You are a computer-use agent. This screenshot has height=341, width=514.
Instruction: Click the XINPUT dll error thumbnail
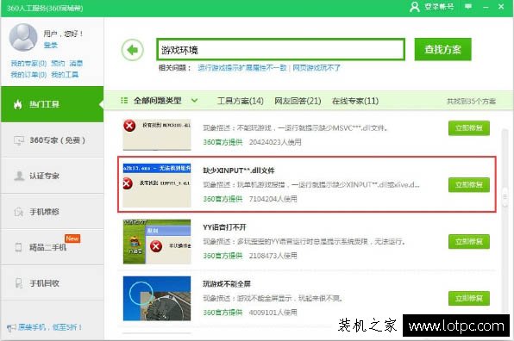click(x=157, y=185)
